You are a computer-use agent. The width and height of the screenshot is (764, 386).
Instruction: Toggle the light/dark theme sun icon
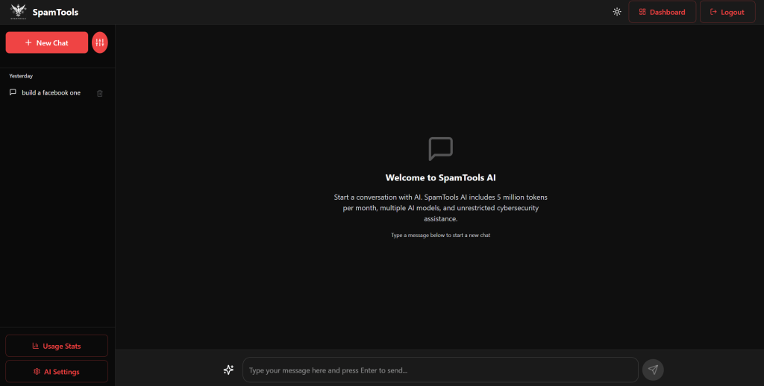[617, 12]
